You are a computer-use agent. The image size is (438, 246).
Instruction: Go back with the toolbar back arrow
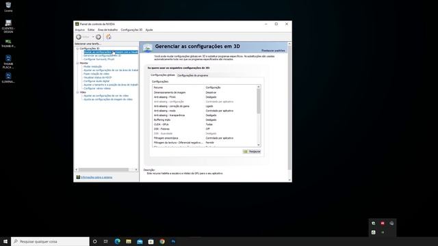(x=79, y=37)
